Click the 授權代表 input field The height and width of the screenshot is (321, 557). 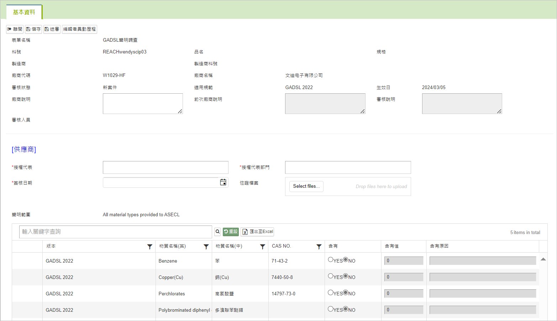click(165, 167)
